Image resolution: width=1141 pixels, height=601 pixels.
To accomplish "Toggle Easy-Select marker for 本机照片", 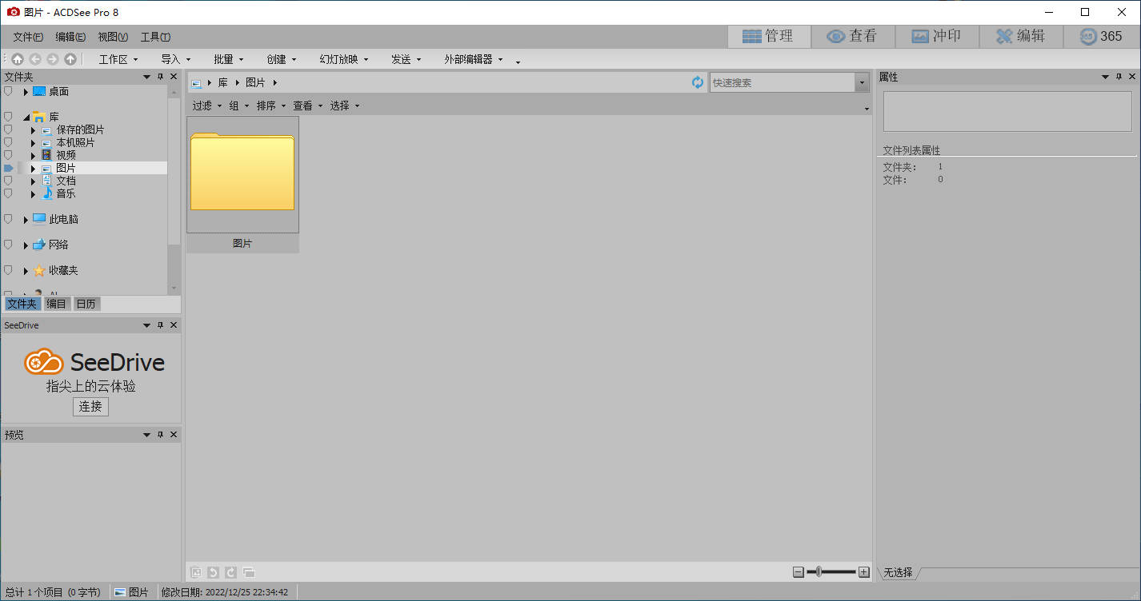I will pyautogui.click(x=8, y=142).
